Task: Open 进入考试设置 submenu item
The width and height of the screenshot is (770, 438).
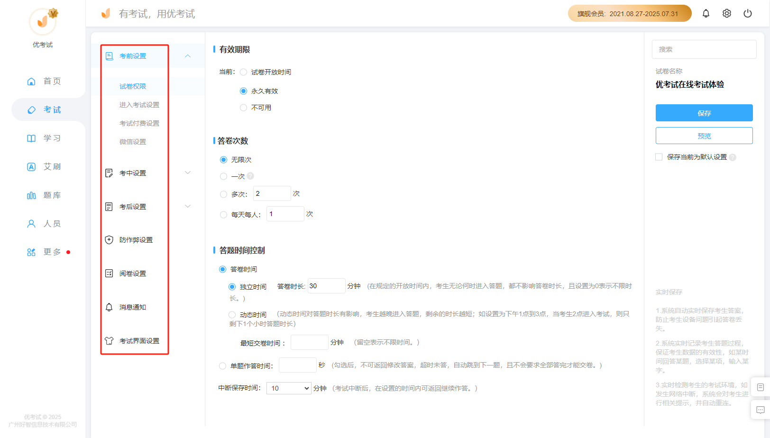Action: coord(139,105)
